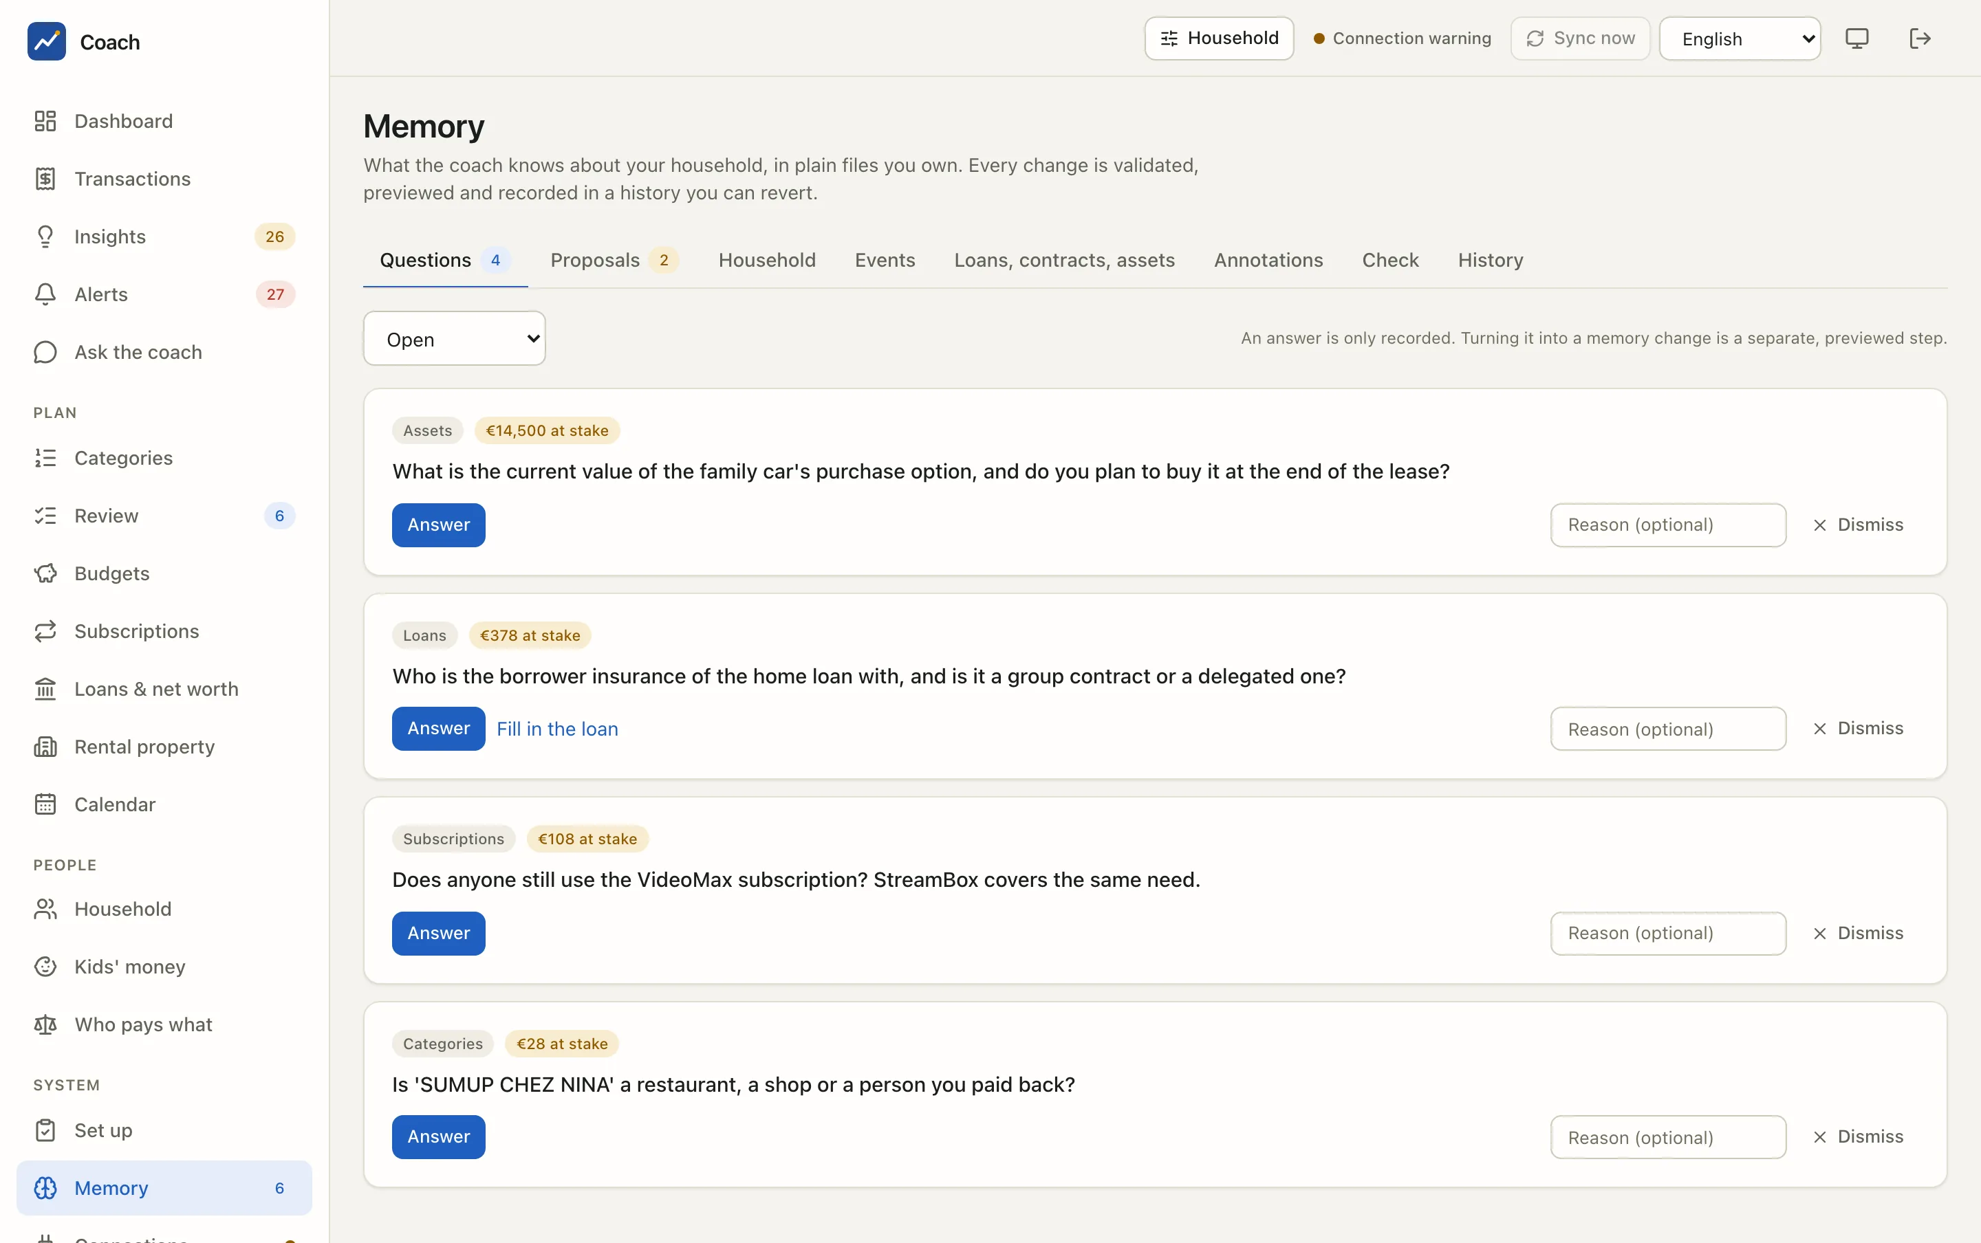Open Rental property page
This screenshot has height=1243, width=1981.
coord(164,747)
